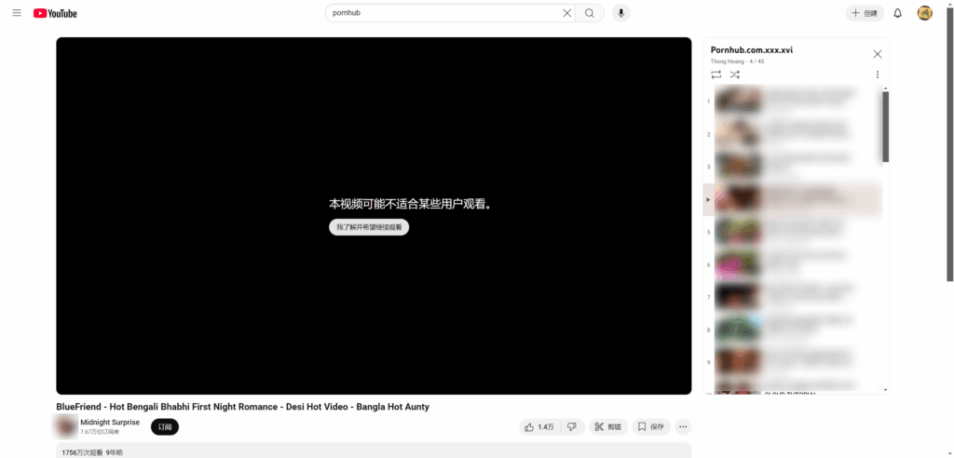Open the hamburger guide menu

pos(17,13)
